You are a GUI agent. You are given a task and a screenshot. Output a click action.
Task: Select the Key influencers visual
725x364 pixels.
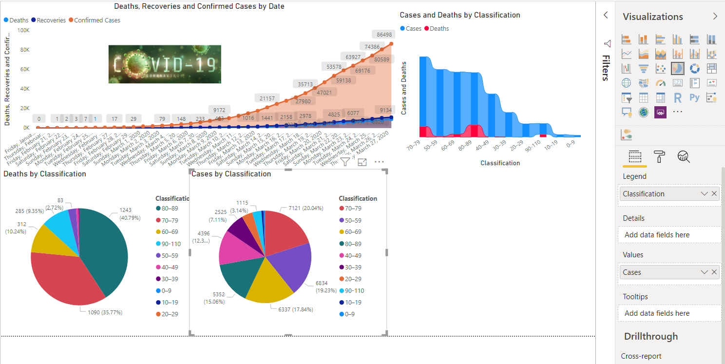pyautogui.click(x=712, y=98)
